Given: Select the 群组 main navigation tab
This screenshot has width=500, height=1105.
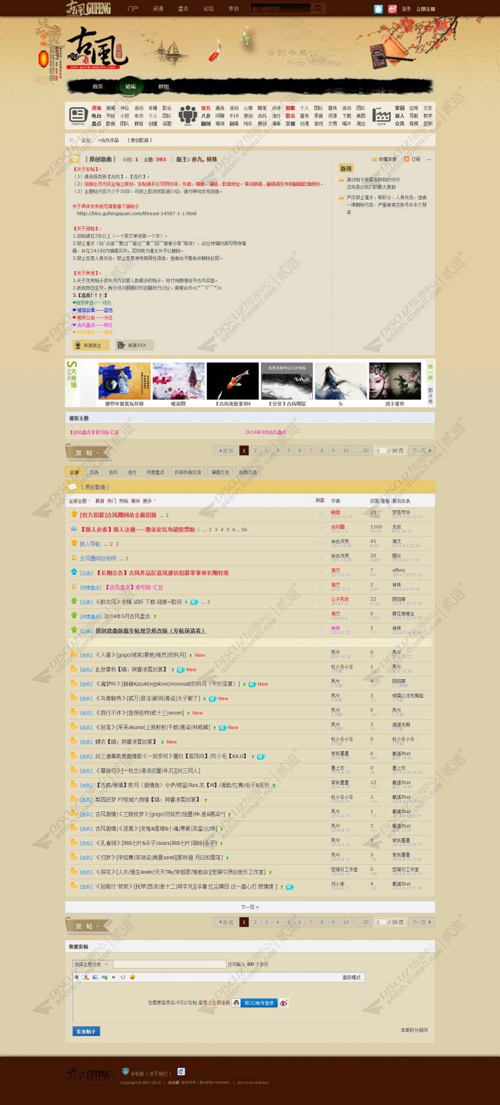Looking at the screenshot, I should 163,86.
